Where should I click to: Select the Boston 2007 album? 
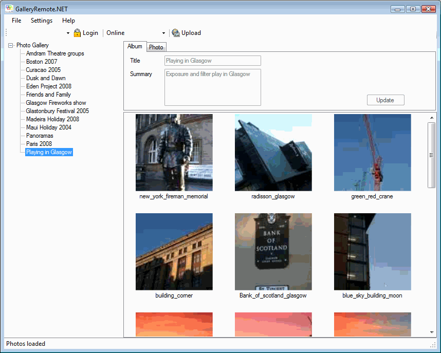click(42, 62)
